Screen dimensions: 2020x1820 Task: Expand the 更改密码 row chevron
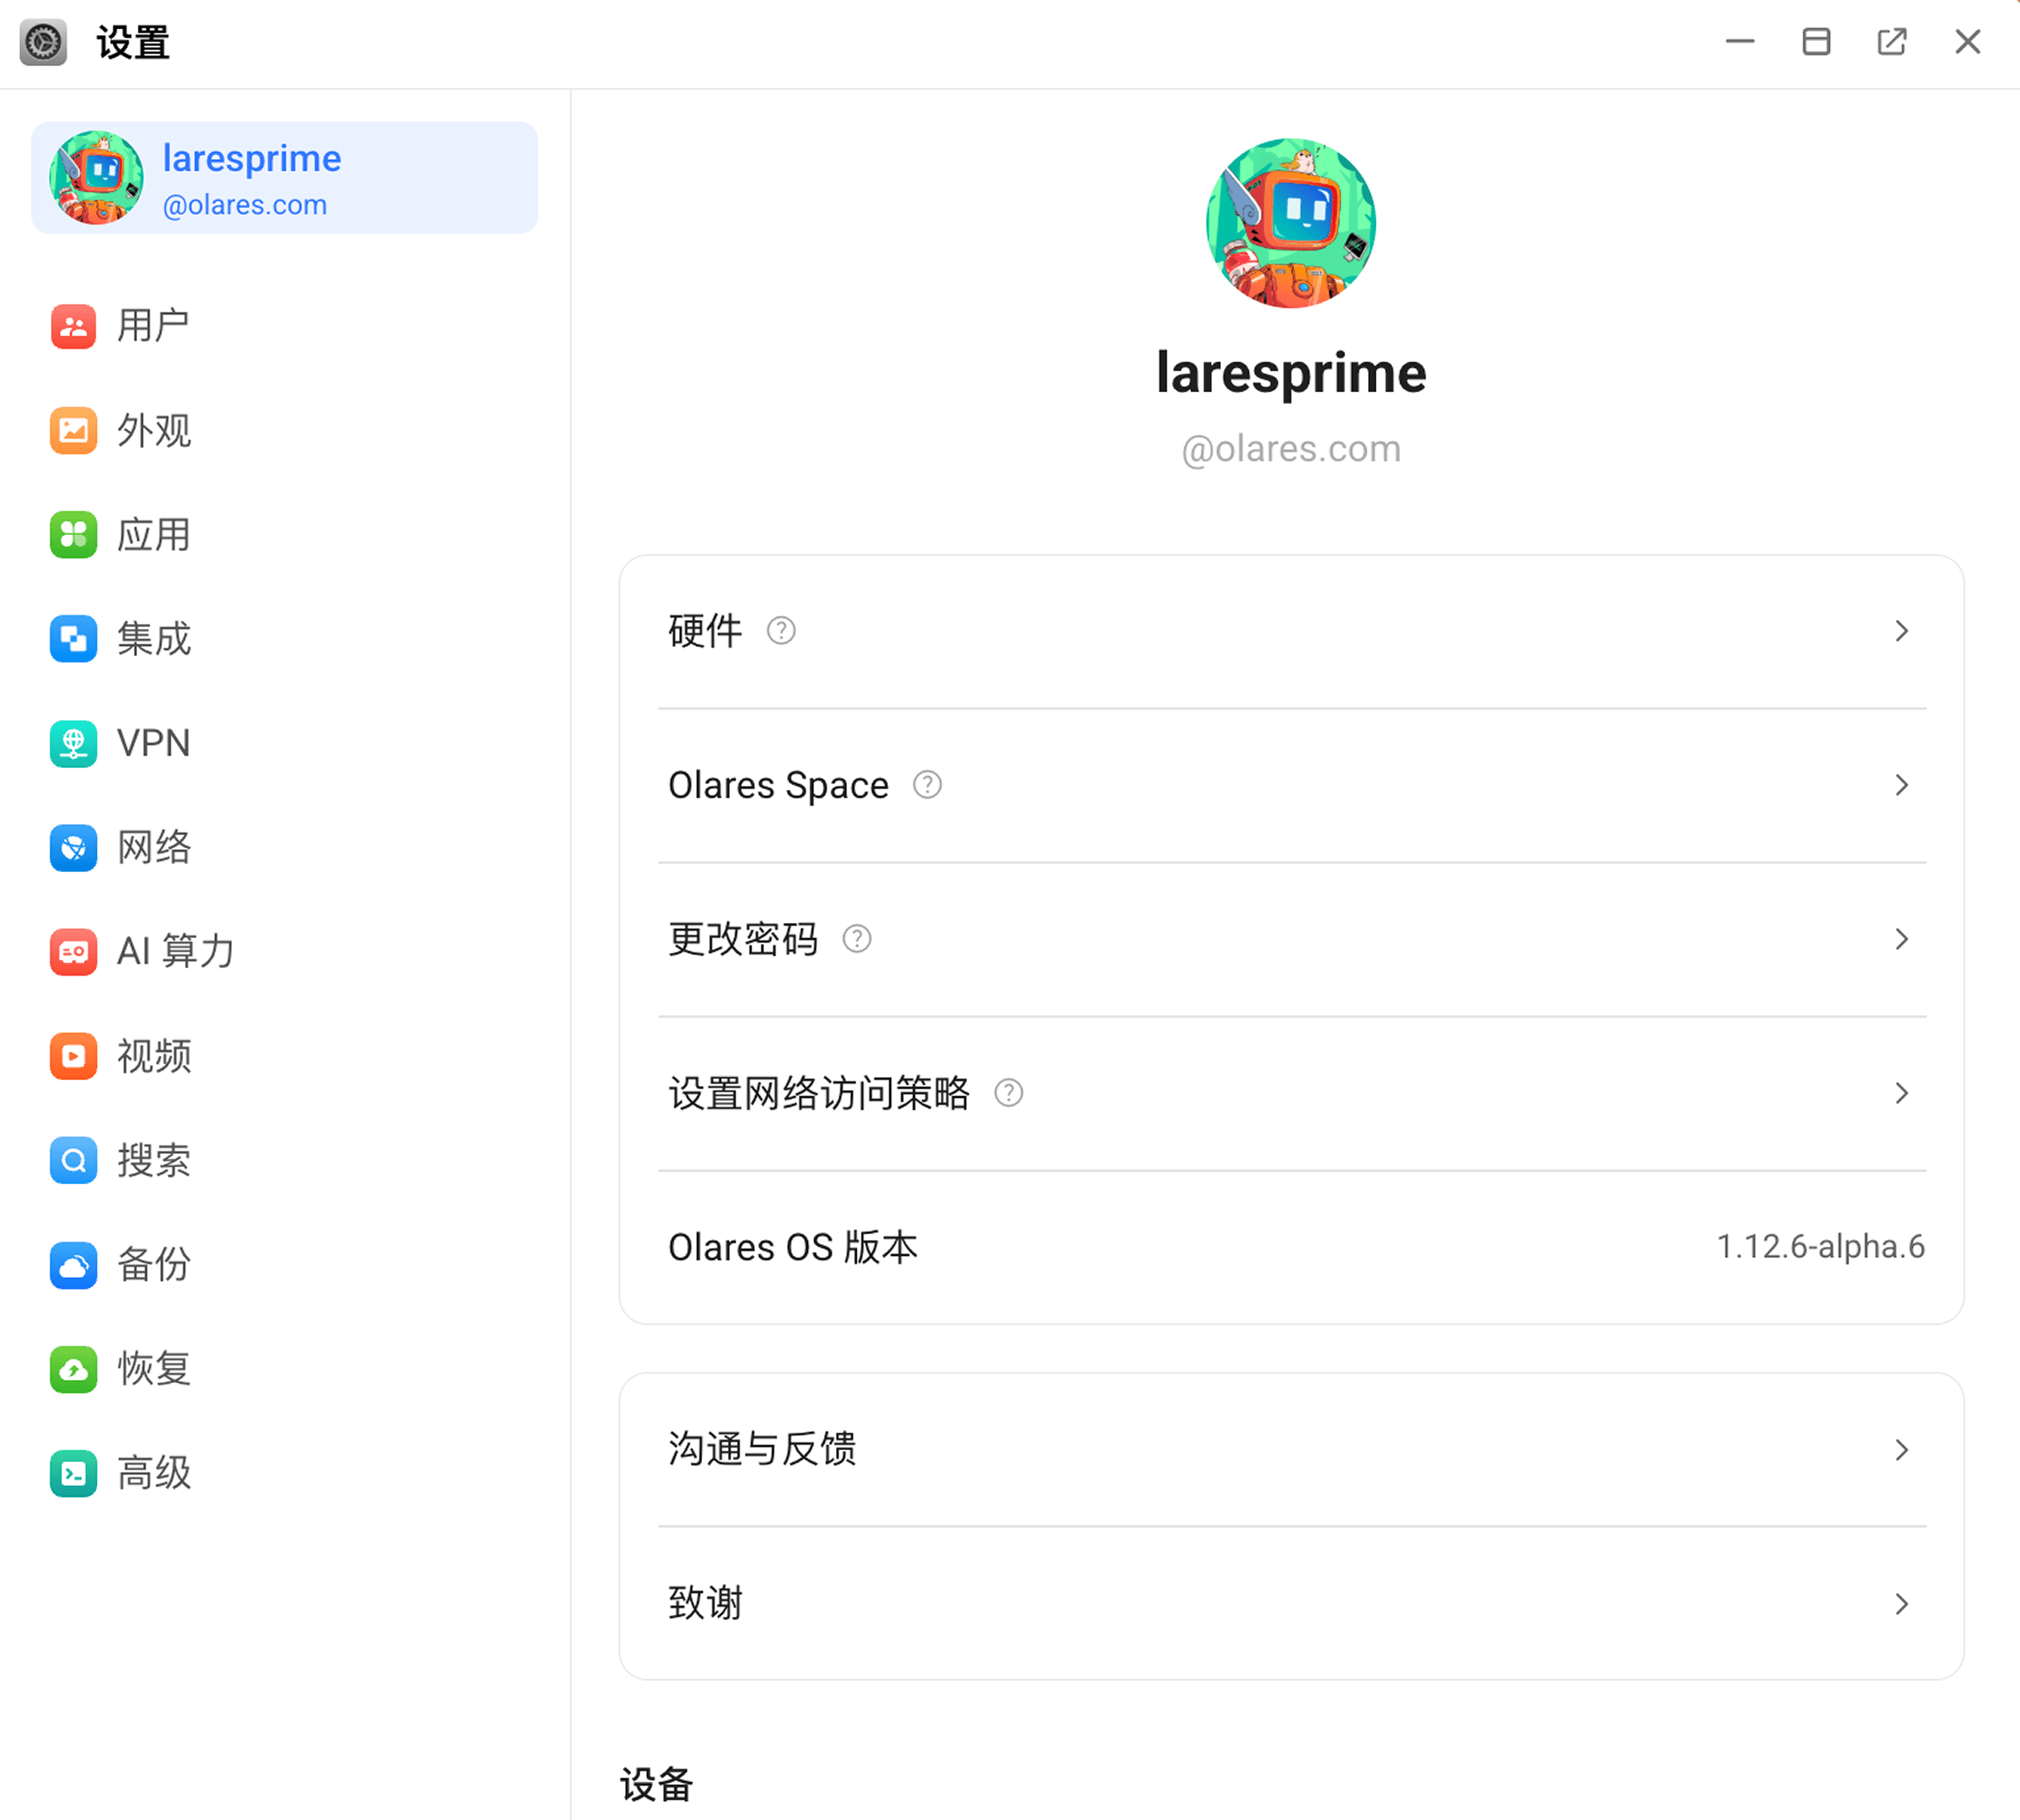(x=1902, y=939)
